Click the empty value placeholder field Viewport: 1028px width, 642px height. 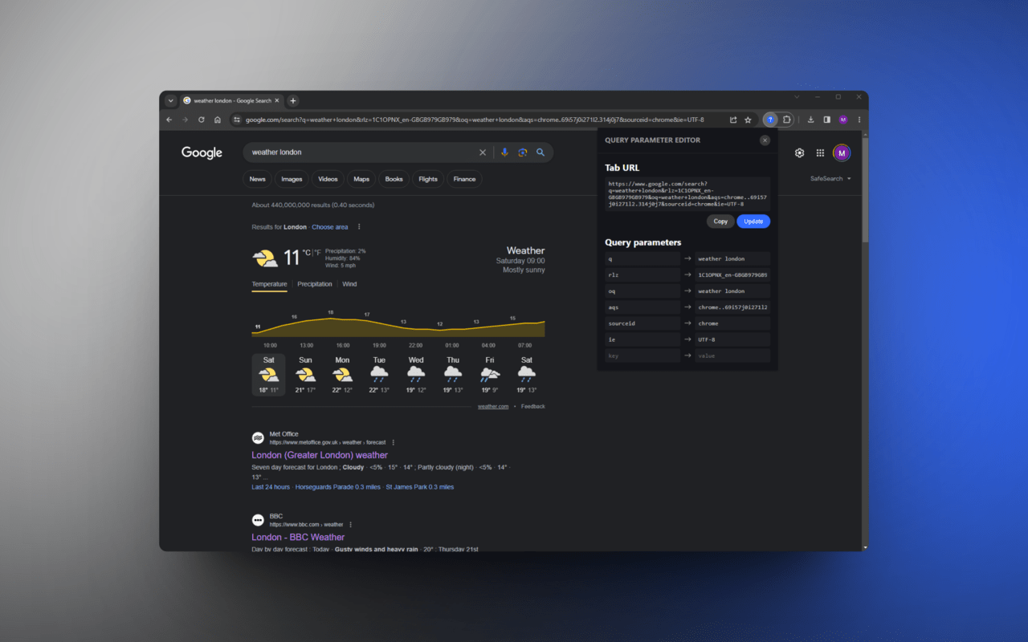[x=732, y=356]
